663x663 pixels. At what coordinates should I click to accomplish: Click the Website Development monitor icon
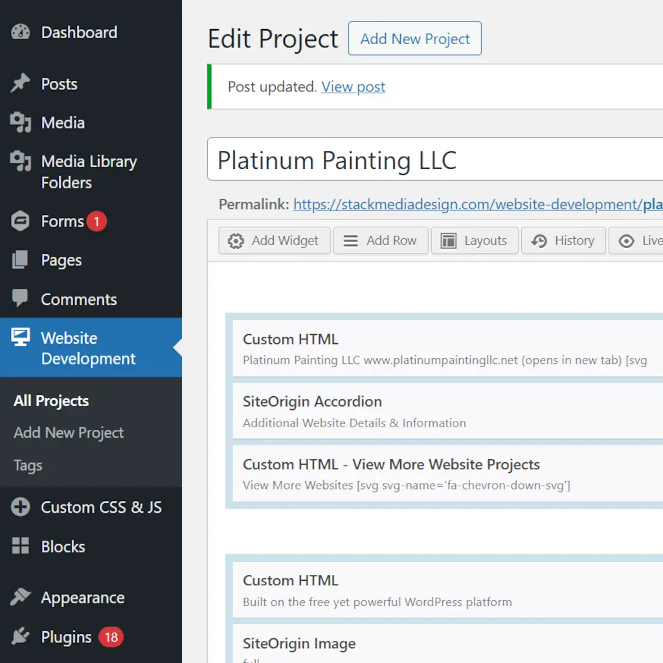[20, 337]
